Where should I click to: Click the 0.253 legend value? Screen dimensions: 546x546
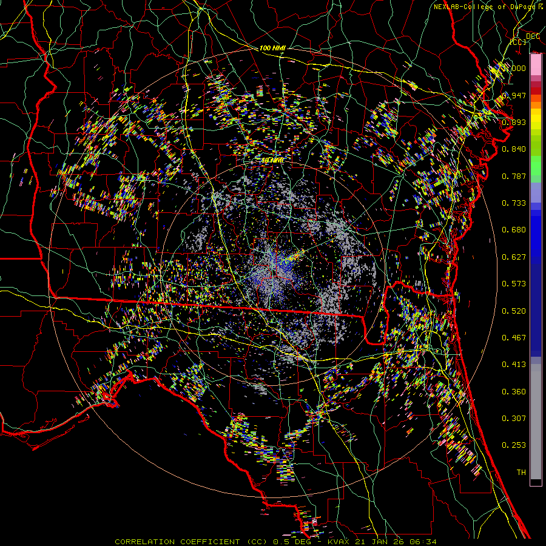pos(514,445)
